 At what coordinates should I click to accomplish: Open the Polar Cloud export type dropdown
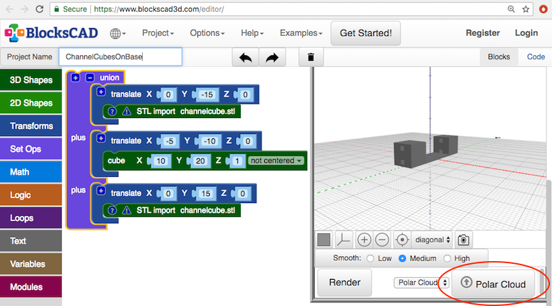(422, 283)
